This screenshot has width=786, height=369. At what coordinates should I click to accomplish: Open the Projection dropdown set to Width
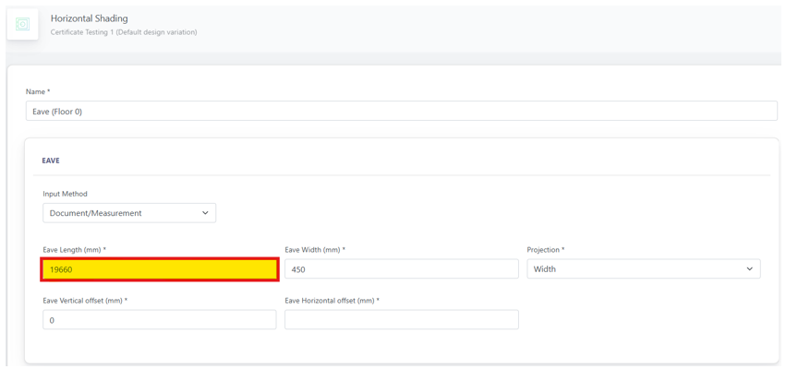(x=644, y=268)
